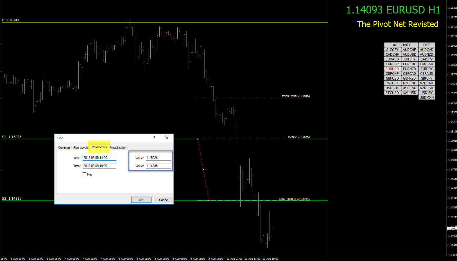Image resolution: width=457 pixels, height=261 pixels.
Task: Click the OFF button in symbol panel
Action: 427,45
